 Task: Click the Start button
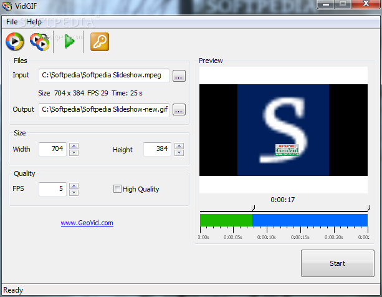[337, 263]
